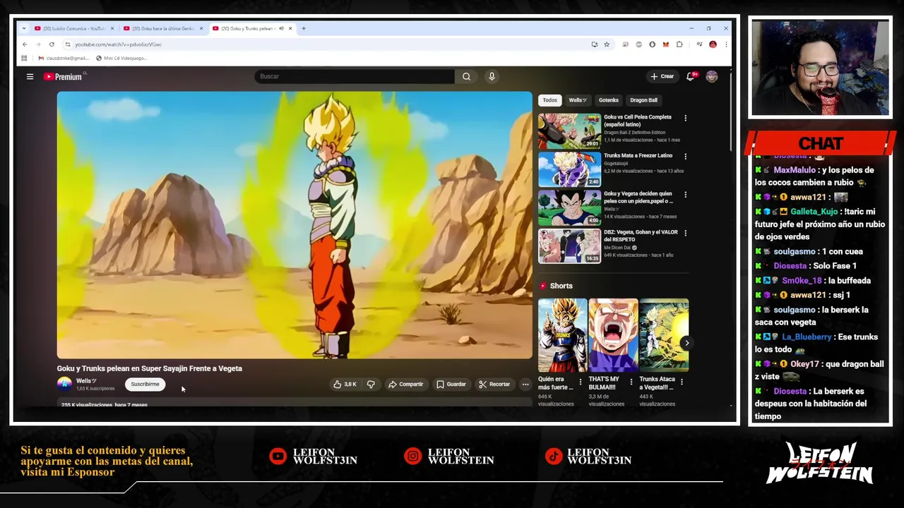Open DBZ Vegeta Gohan VALOR thumbnail
The image size is (904, 508).
(x=569, y=246)
